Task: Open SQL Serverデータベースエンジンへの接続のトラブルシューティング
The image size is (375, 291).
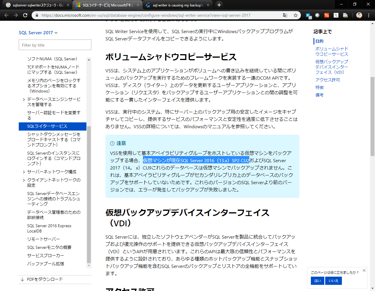Action: coord(54,199)
